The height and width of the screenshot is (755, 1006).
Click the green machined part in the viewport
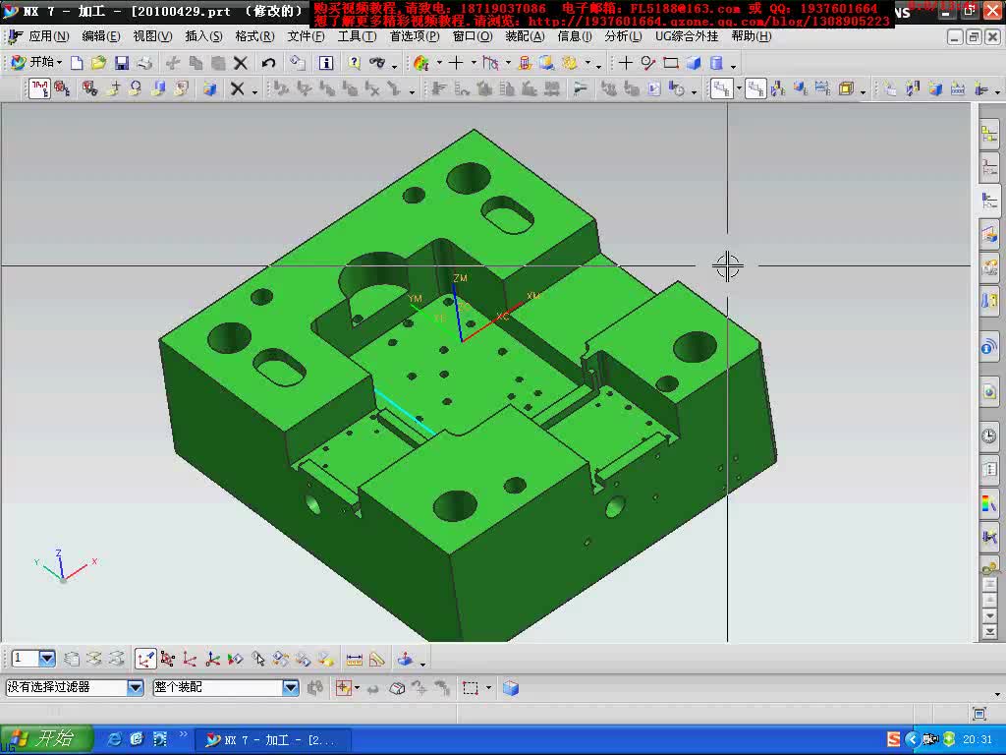coord(469,385)
